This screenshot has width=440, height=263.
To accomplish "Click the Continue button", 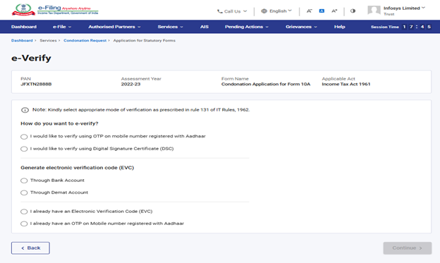I will pyautogui.click(x=408, y=248).
